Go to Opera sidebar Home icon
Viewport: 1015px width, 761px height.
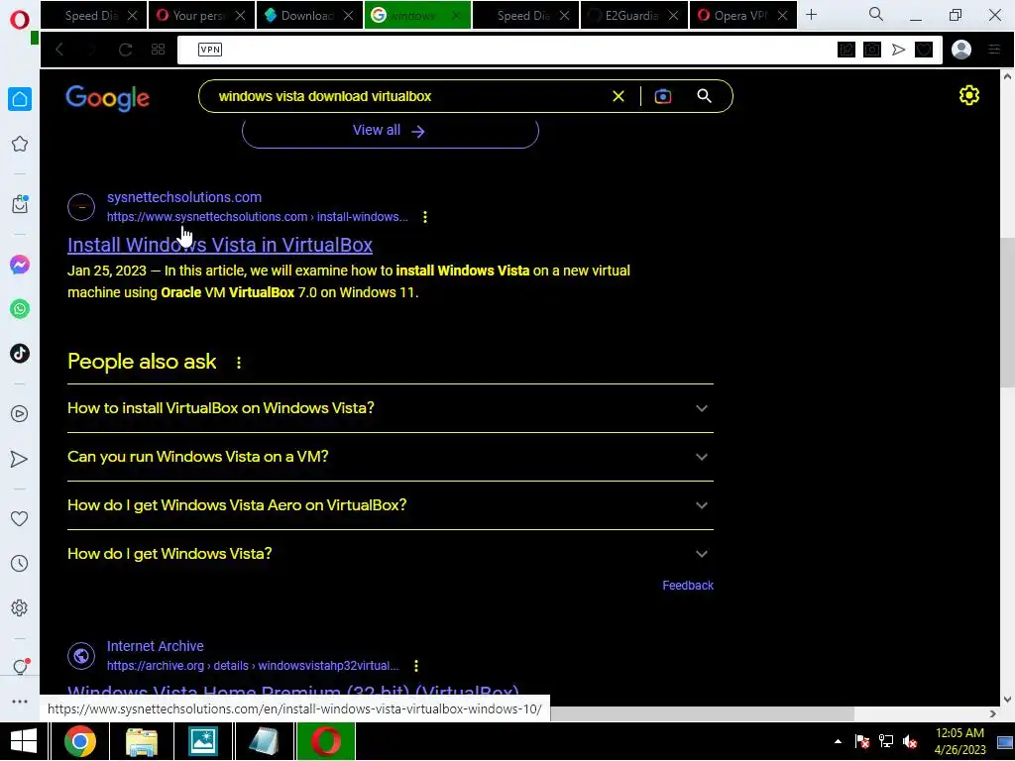[20, 99]
